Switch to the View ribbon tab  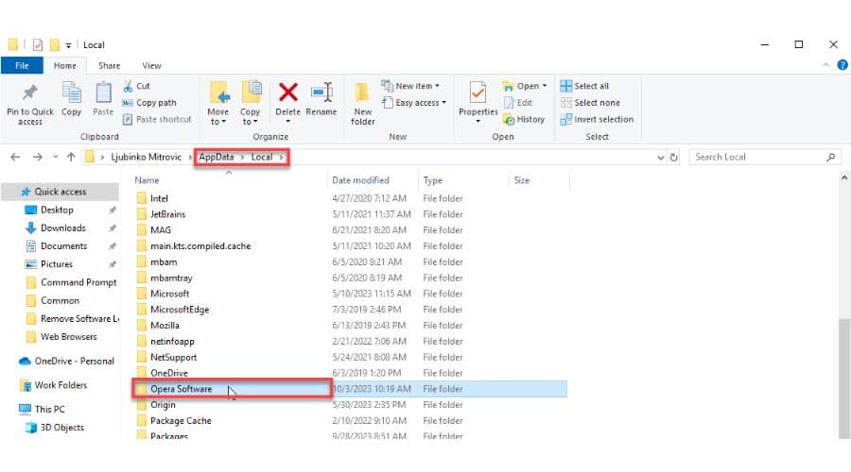[151, 65]
